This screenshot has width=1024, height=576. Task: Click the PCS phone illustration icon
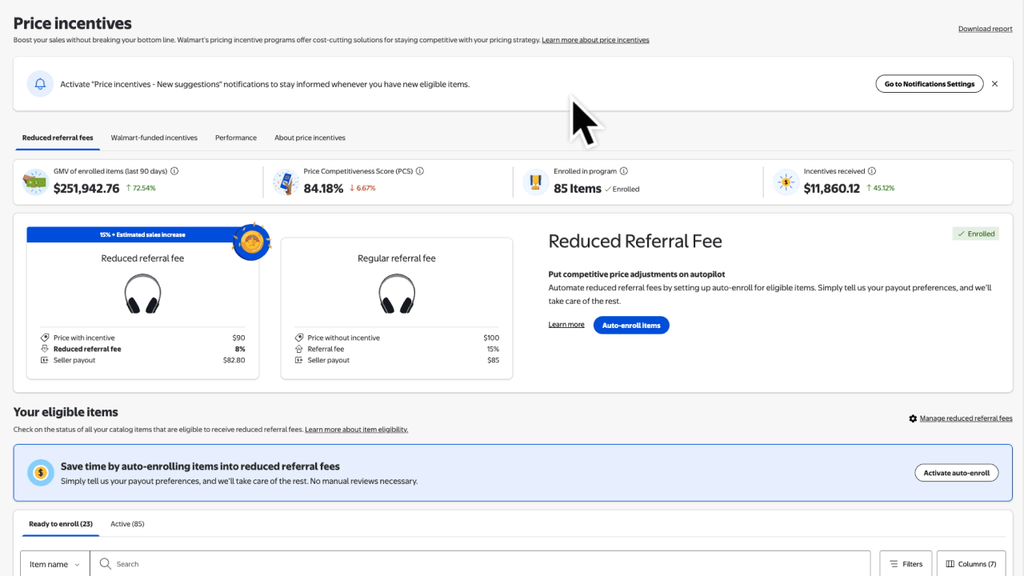click(286, 182)
